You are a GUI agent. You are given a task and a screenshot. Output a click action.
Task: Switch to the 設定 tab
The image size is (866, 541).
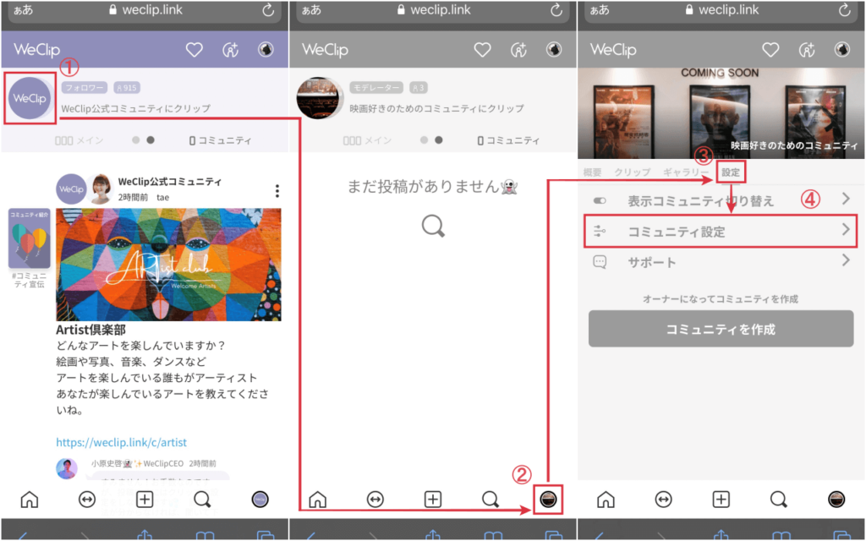[731, 172]
